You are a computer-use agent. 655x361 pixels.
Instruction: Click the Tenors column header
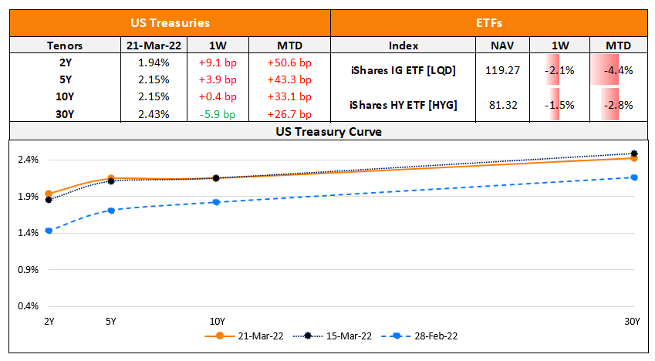point(65,45)
